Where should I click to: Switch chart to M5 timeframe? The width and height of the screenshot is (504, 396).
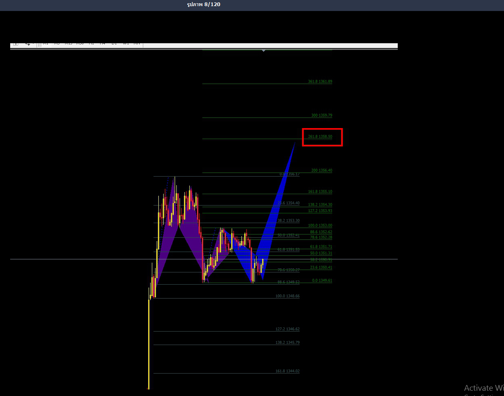[57, 44]
